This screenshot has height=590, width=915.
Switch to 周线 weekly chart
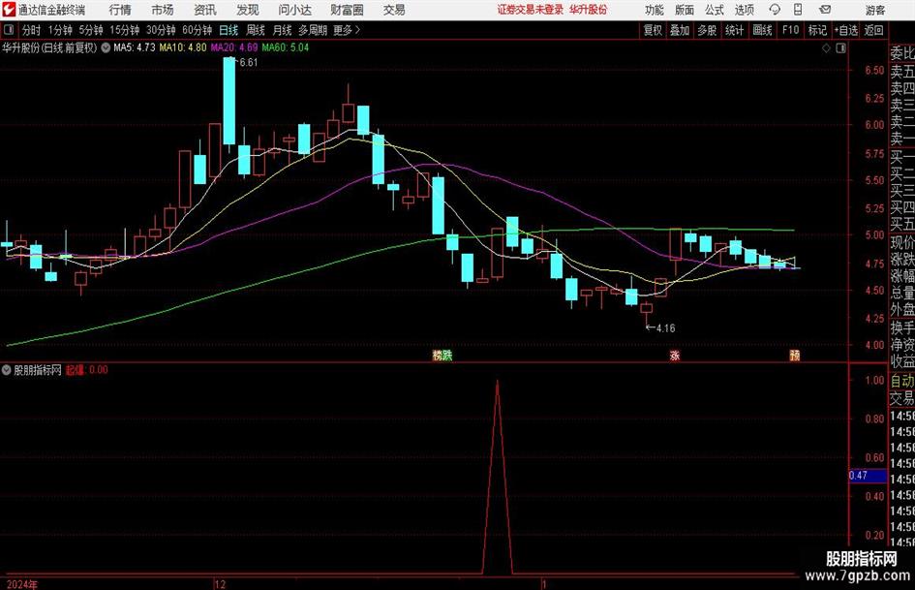click(x=255, y=30)
